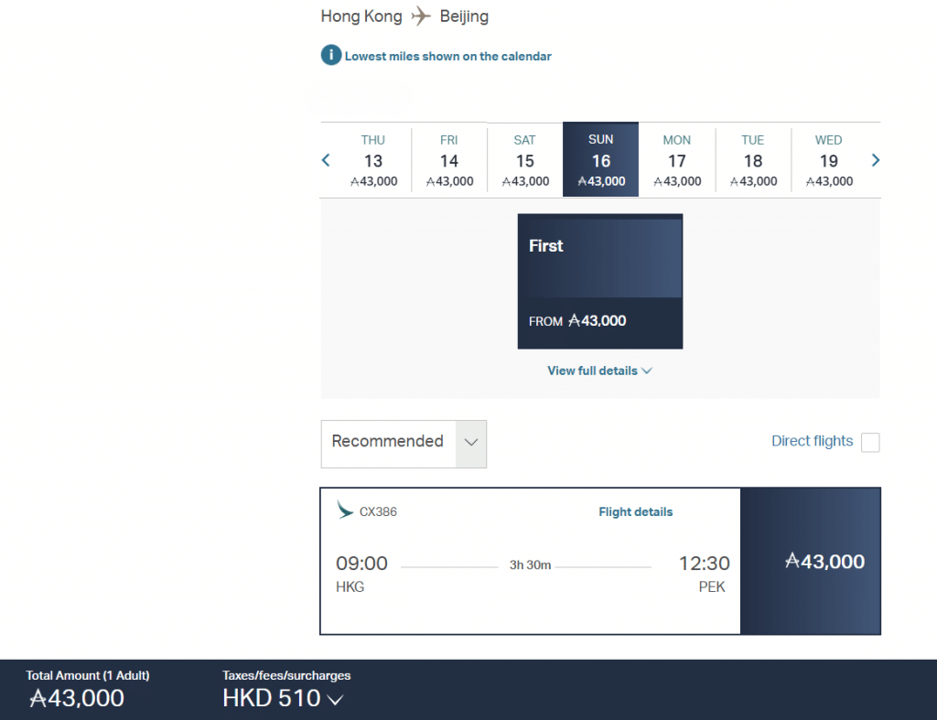Viewport: 937px width, 720px height.
Task: Select Thursday 13 date tab
Action: tap(373, 160)
